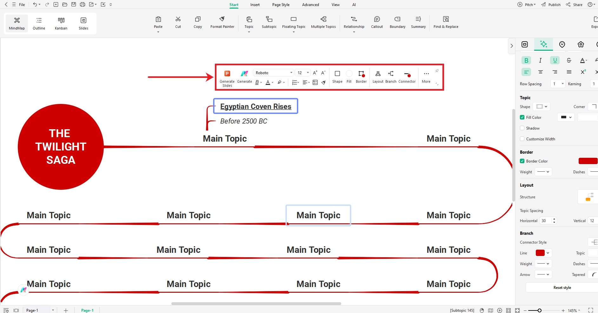The image size is (598, 313).
Task: Click the Share button
Action: (x=574, y=4)
